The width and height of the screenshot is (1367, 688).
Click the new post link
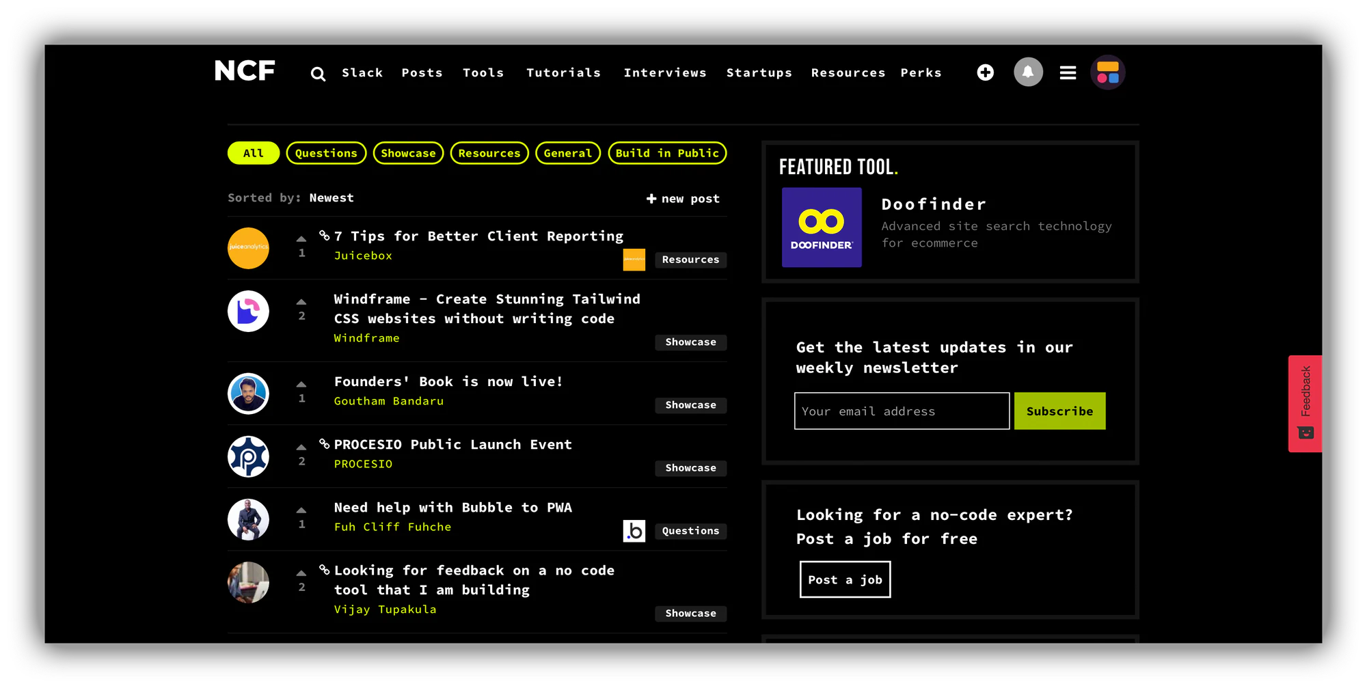pyautogui.click(x=683, y=199)
